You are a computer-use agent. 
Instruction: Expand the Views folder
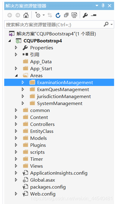[16, 166]
